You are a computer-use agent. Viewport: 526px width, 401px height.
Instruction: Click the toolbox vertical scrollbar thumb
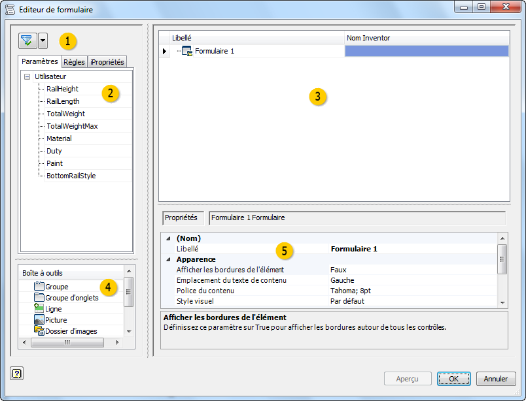coord(128,292)
